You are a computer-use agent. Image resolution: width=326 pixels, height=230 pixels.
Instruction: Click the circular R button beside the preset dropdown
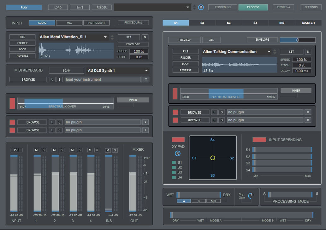(x=201, y=7)
